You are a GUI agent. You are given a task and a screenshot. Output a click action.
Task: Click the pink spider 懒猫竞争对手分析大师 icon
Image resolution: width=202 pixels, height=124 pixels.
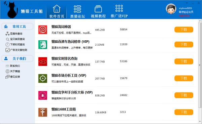[x=43, y=95]
